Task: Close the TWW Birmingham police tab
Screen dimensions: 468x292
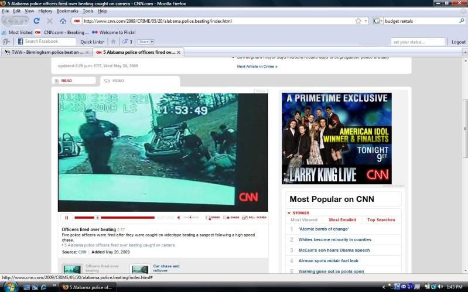Action: (87, 52)
